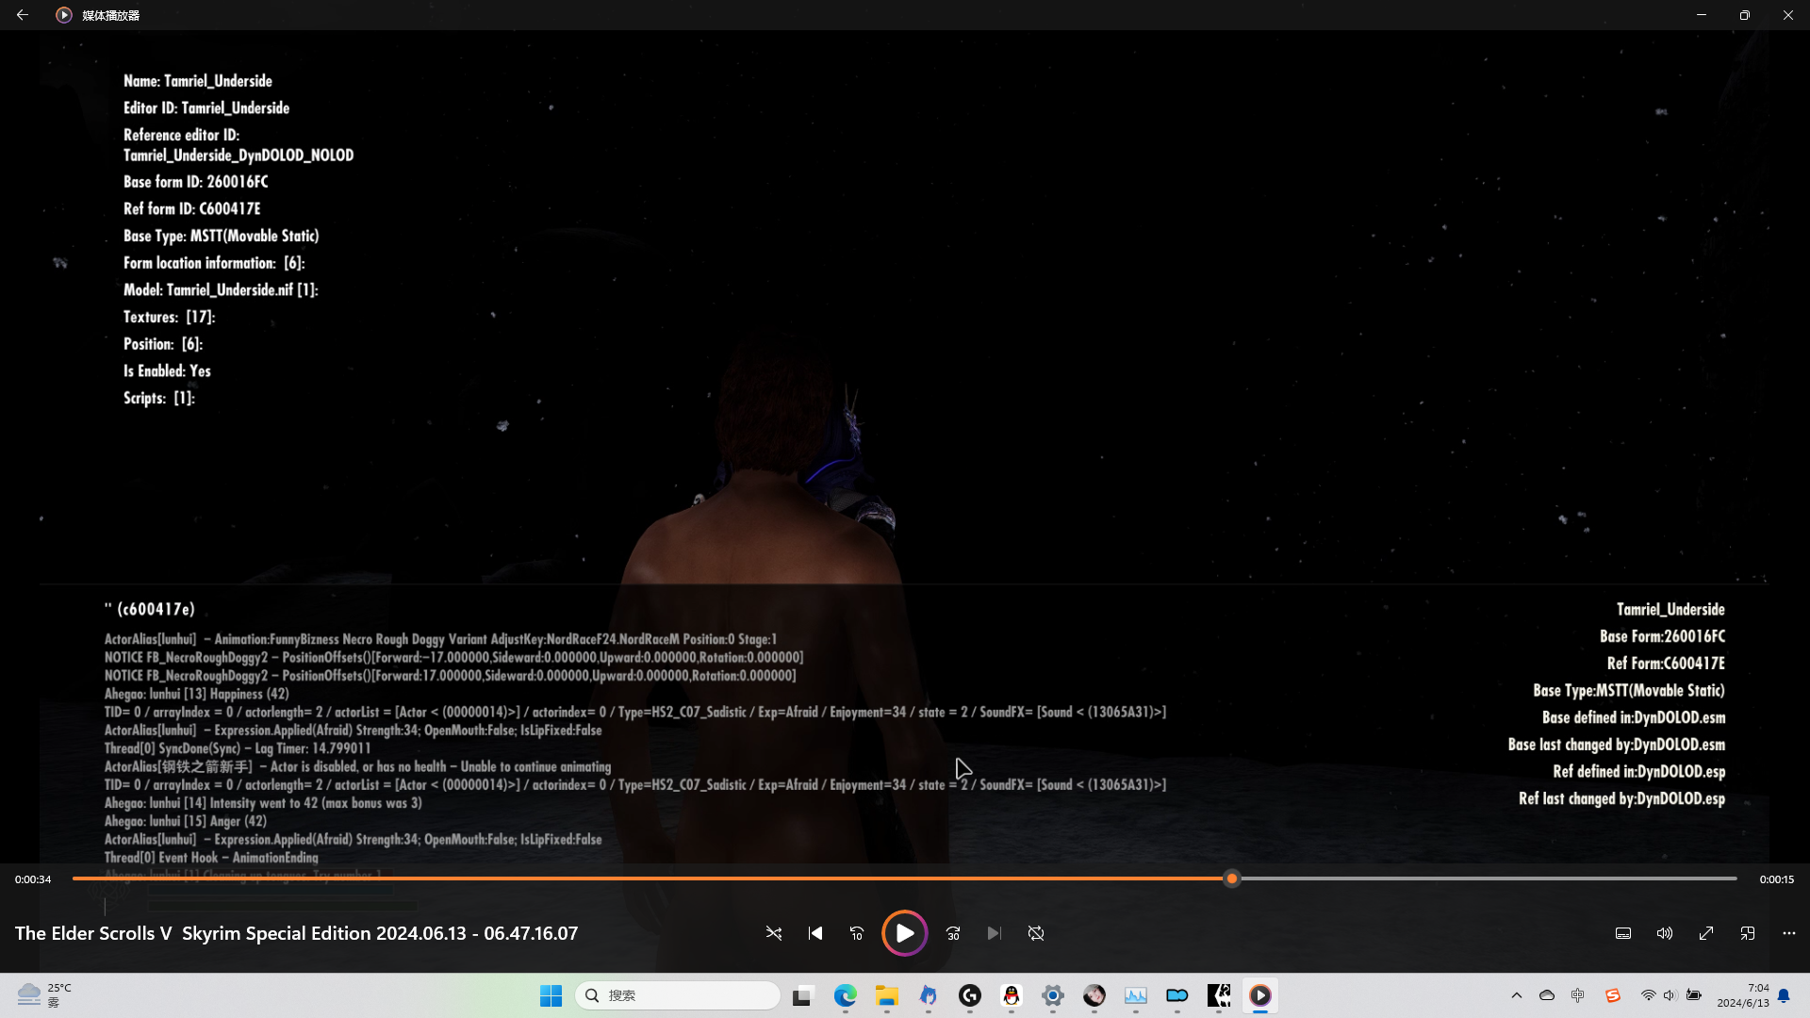Open the Skyrim app on the taskbar

click(1219, 995)
